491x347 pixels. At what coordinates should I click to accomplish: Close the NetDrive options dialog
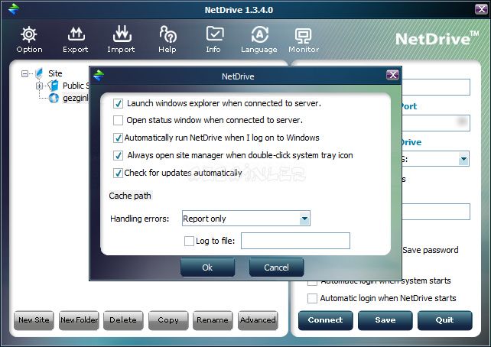pos(392,75)
